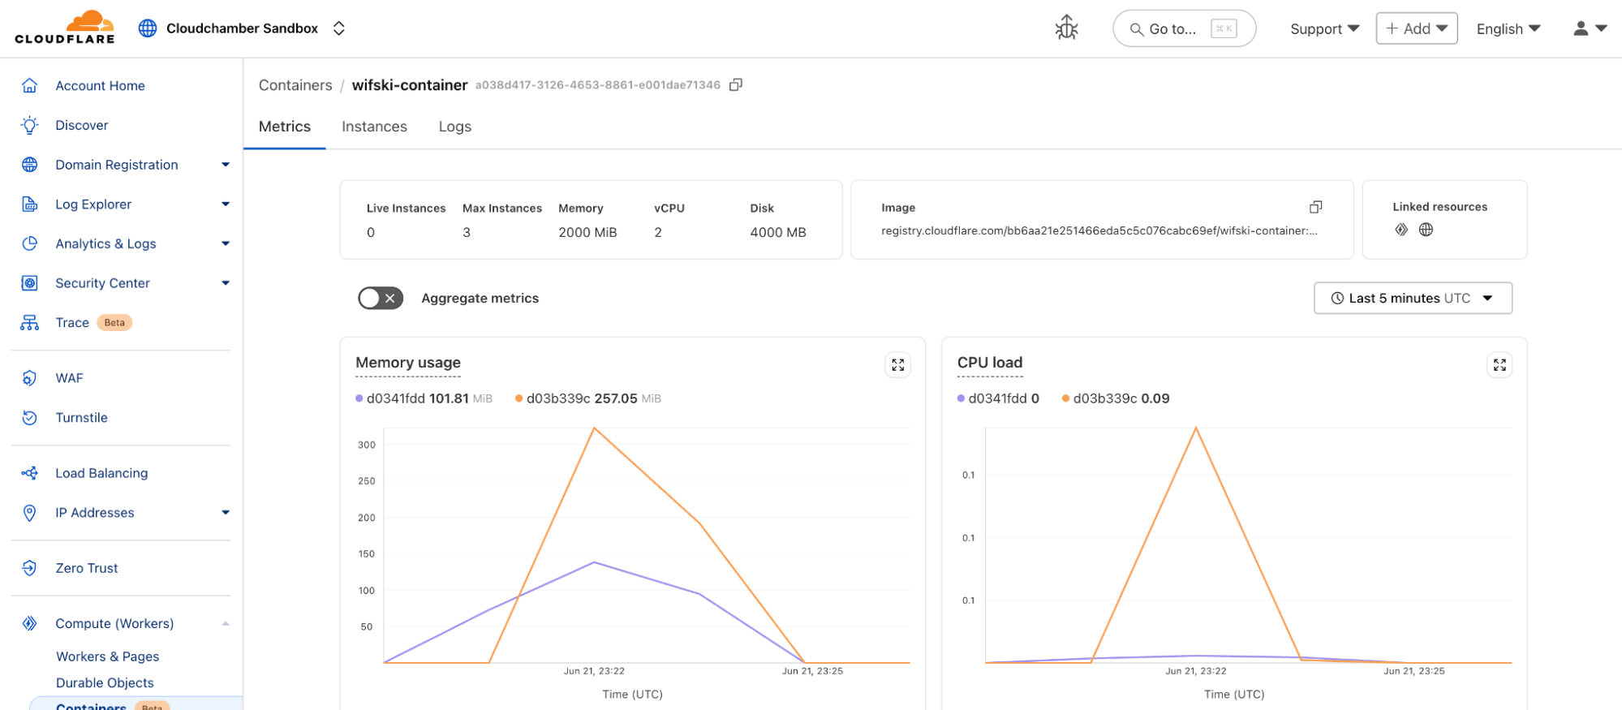Click the Turnstile icon

tap(30, 418)
